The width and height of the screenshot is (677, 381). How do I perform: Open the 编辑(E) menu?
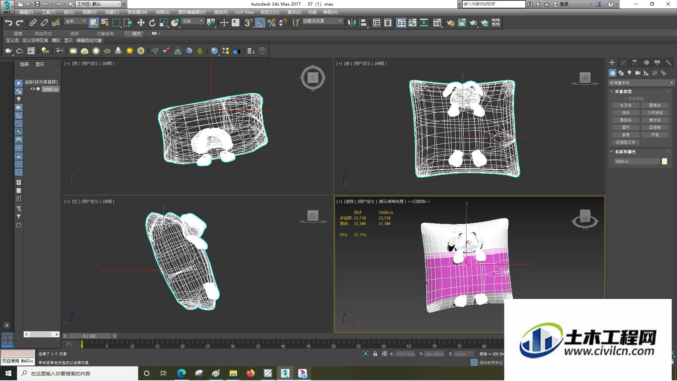(x=26, y=12)
